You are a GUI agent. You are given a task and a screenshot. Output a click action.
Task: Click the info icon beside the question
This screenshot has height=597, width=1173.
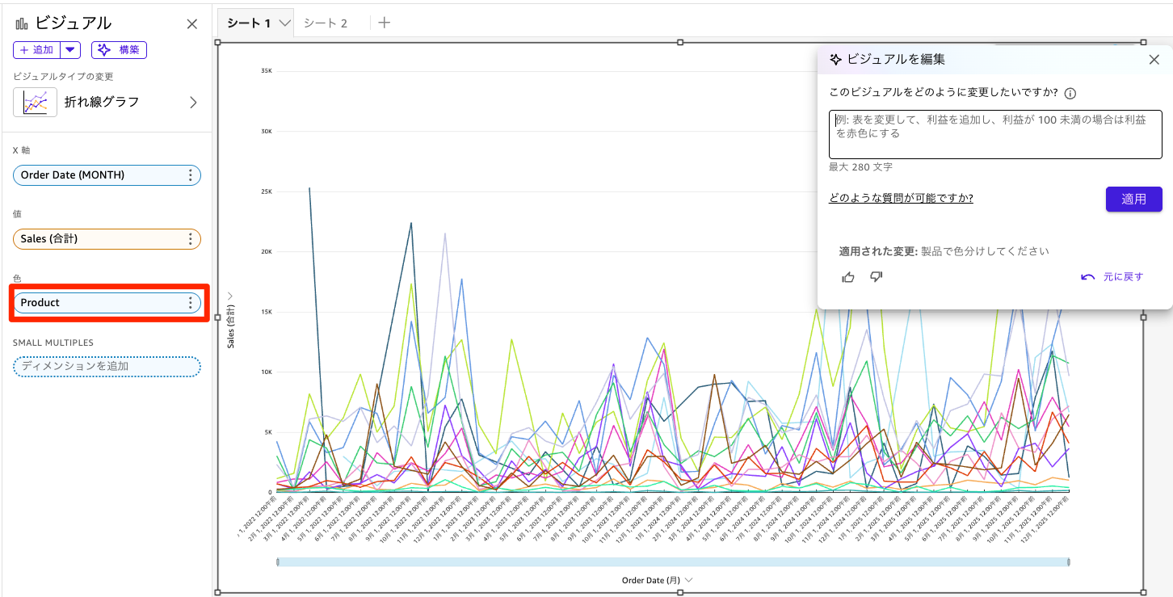(1070, 93)
